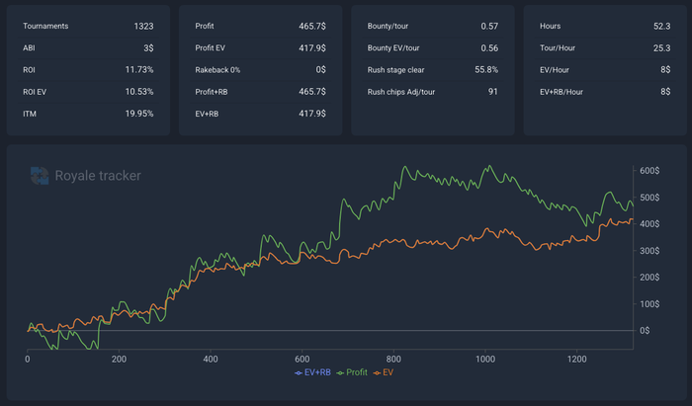Toggle the Profit series in chart legend
The image size is (692, 406).
click(352, 372)
